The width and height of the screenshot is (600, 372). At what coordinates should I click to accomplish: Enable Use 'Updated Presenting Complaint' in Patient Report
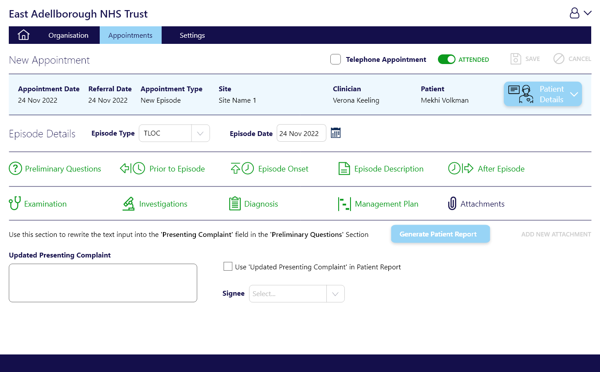pyautogui.click(x=228, y=266)
